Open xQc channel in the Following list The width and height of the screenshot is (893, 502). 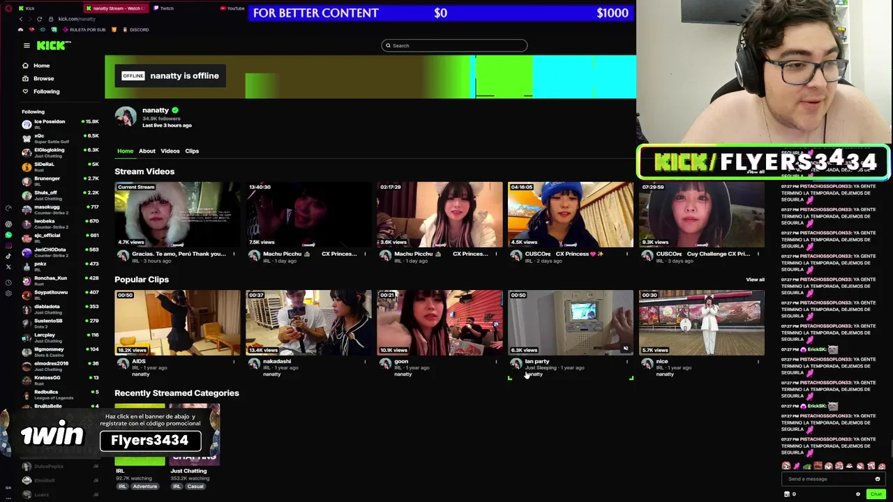(x=61, y=138)
